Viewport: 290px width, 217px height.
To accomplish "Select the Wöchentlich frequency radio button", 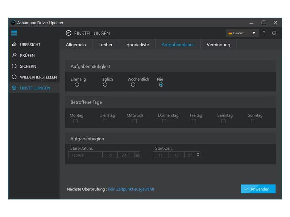I will [133, 85].
